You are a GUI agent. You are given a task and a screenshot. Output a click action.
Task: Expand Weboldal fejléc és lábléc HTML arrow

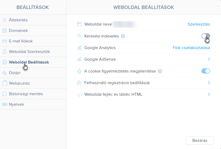click(209, 94)
